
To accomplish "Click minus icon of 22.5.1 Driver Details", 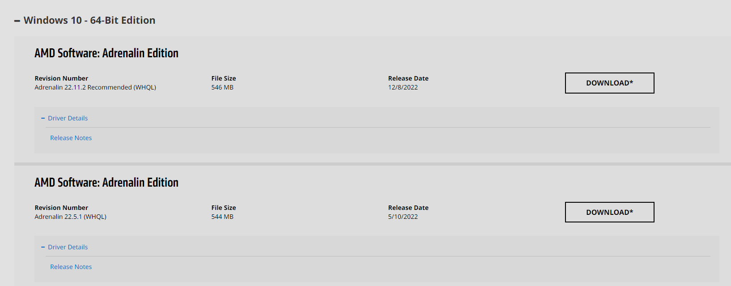I will (x=43, y=247).
